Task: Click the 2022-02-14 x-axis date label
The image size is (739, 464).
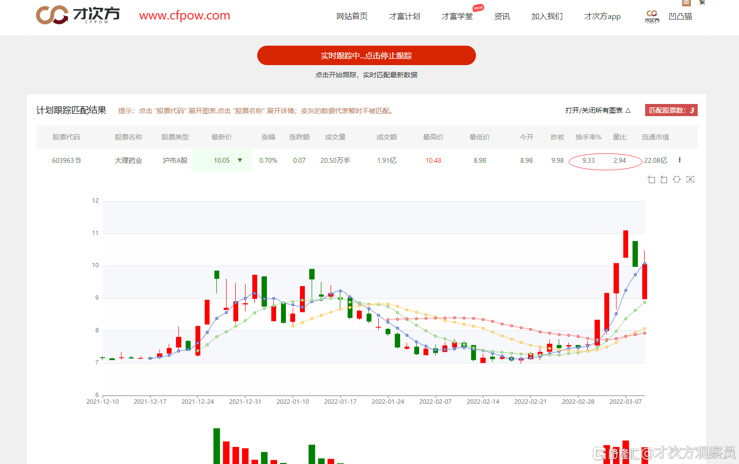Action: (x=483, y=402)
